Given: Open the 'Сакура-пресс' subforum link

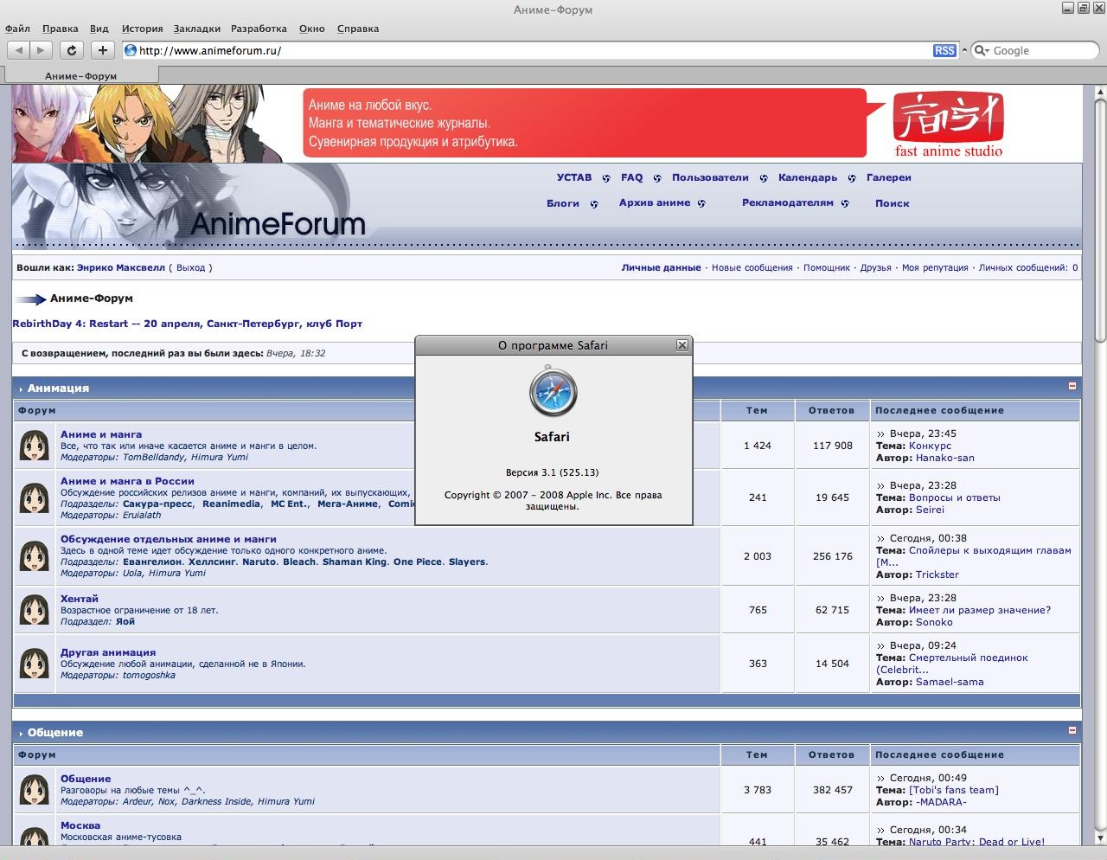Looking at the screenshot, I should click(x=157, y=504).
